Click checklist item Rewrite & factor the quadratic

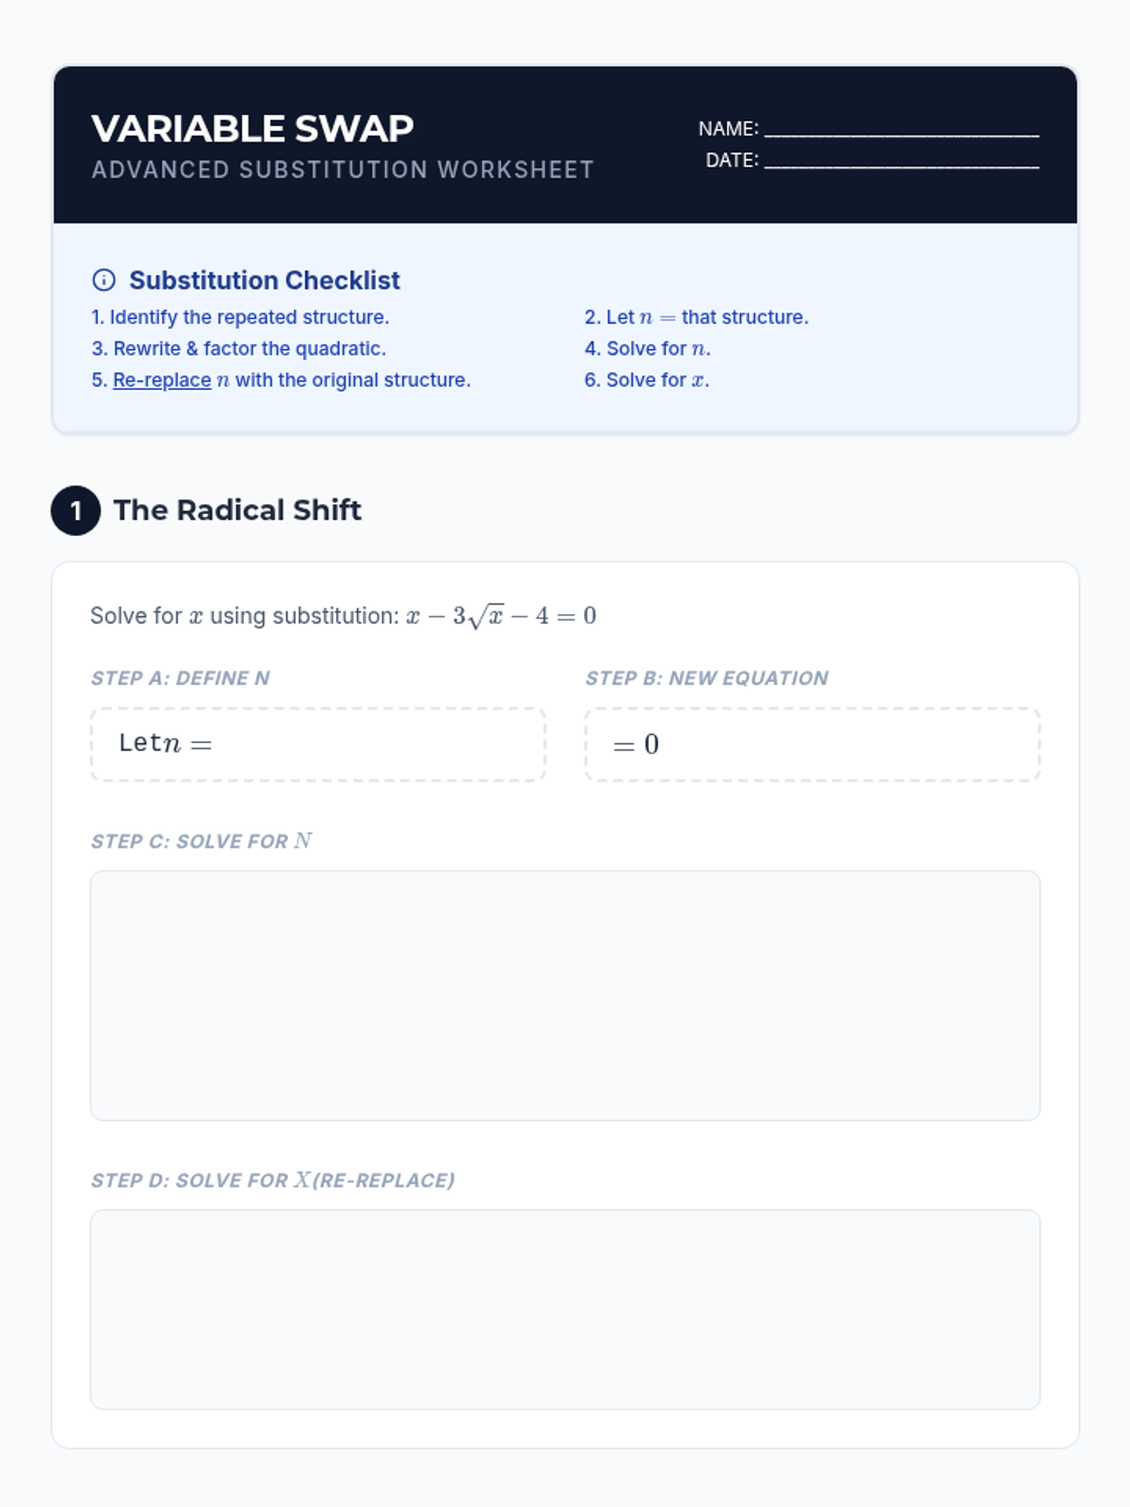pyautogui.click(x=238, y=348)
